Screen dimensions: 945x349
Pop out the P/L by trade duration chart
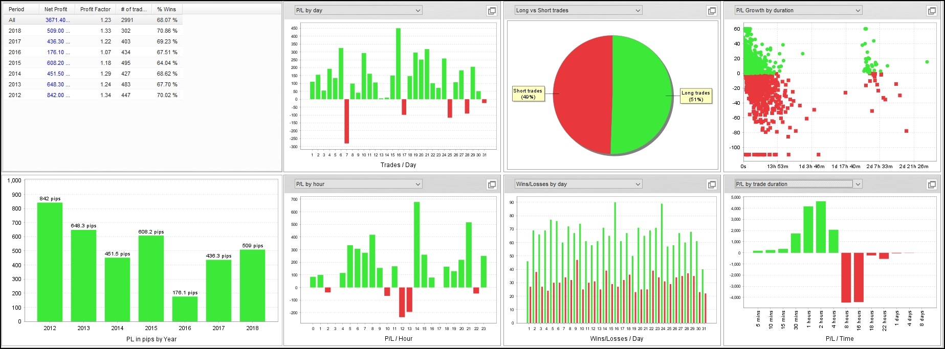(932, 184)
